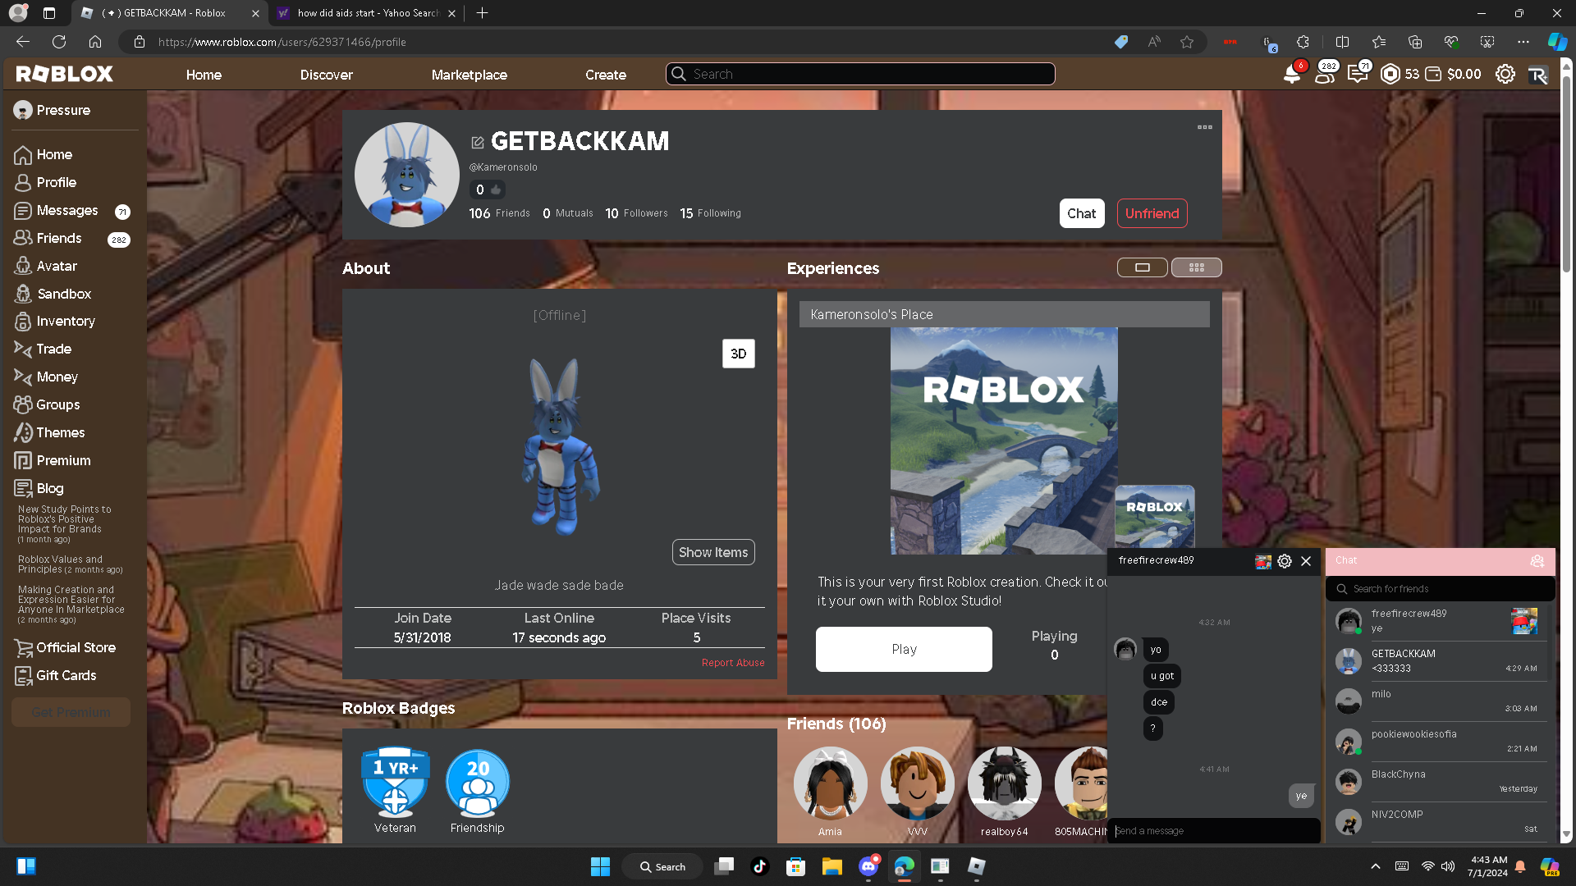Close the freefirecrew489 chat window
The height and width of the screenshot is (886, 1576).
(x=1306, y=561)
